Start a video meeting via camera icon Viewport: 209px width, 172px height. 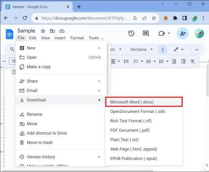coord(162,33)
